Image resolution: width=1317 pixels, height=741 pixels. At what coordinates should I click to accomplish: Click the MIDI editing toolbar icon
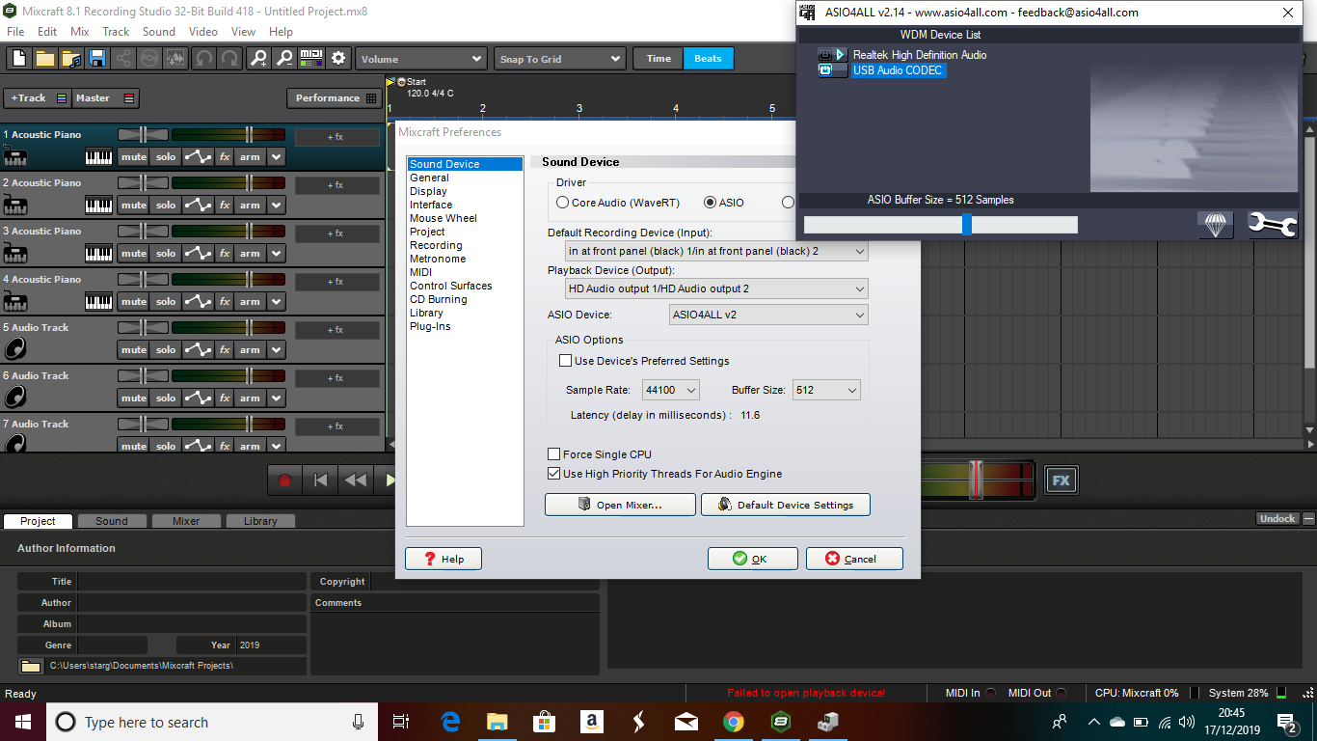pyautogui.click(x=311, y=59)
